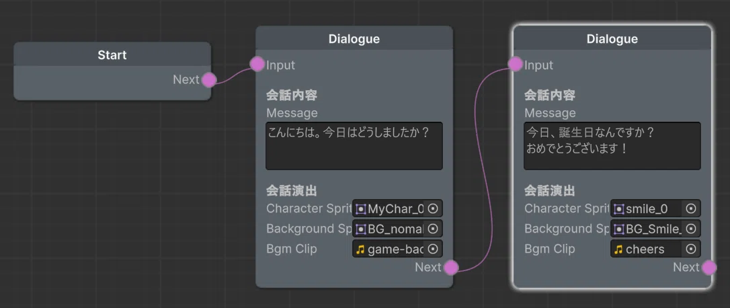
Task: Click the first Dialogue node's Next output port
Action: point(451,268)
